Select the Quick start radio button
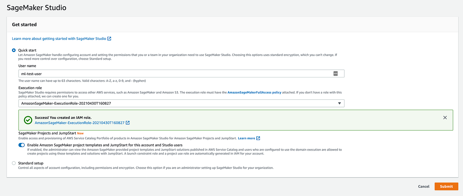 pos(14,50)
